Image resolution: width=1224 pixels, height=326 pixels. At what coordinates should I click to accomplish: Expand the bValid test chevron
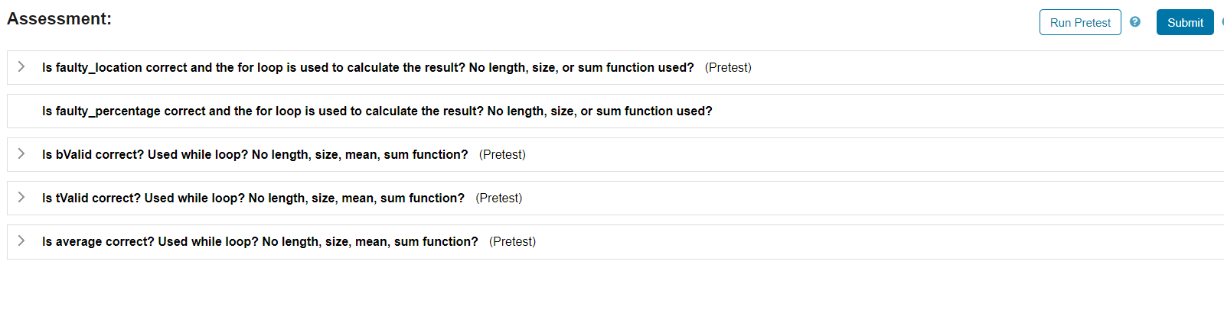coord(21,154)
